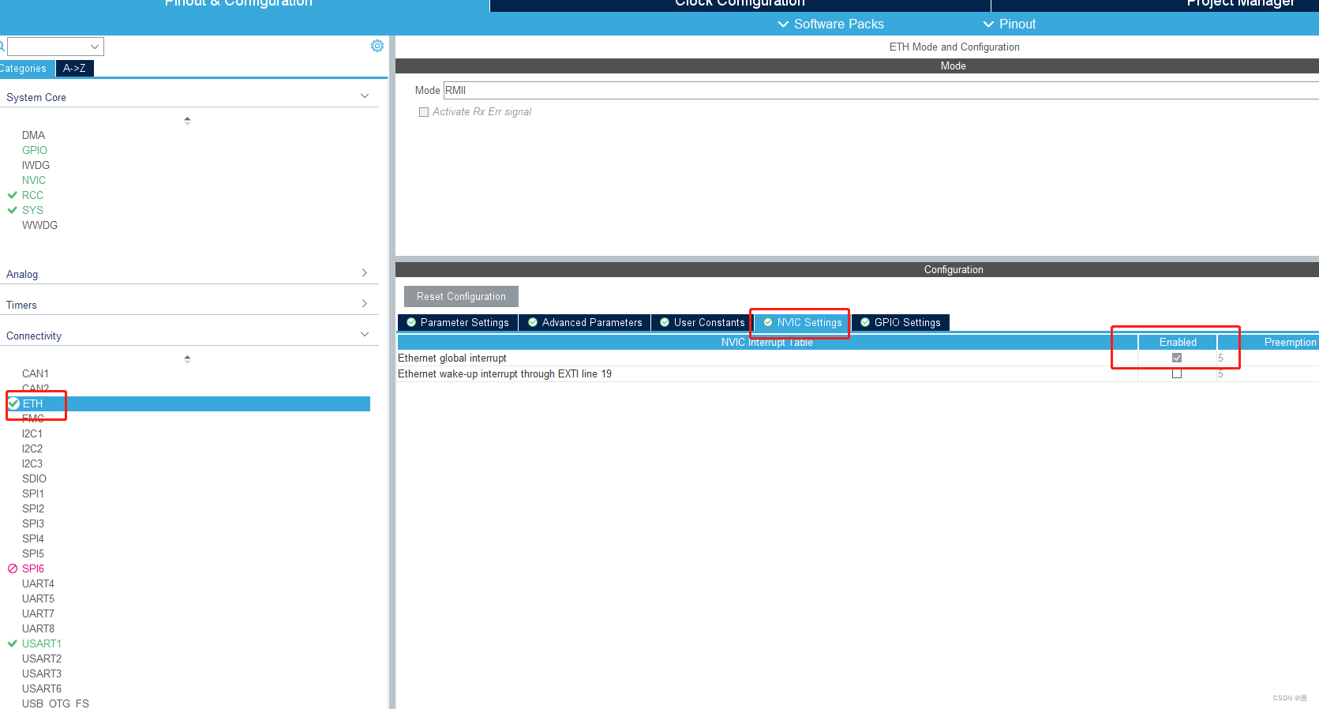The width and height of the screenshot is (1319, 709).
Task: Click the NVIC Interrupt Table header
Action: tap(767, 342)
